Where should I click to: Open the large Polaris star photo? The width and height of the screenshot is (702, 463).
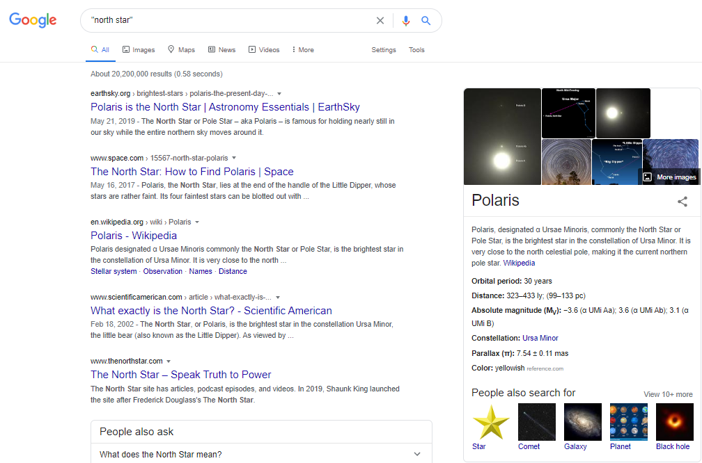502,136
